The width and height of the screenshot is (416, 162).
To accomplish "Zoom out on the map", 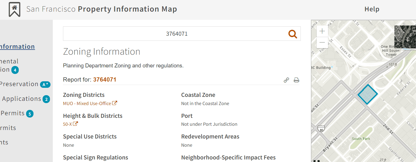I will click(322, 42).
